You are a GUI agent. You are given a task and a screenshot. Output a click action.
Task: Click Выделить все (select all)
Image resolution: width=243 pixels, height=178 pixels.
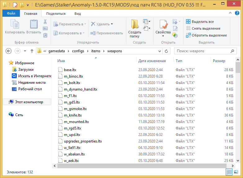[202, 22]
